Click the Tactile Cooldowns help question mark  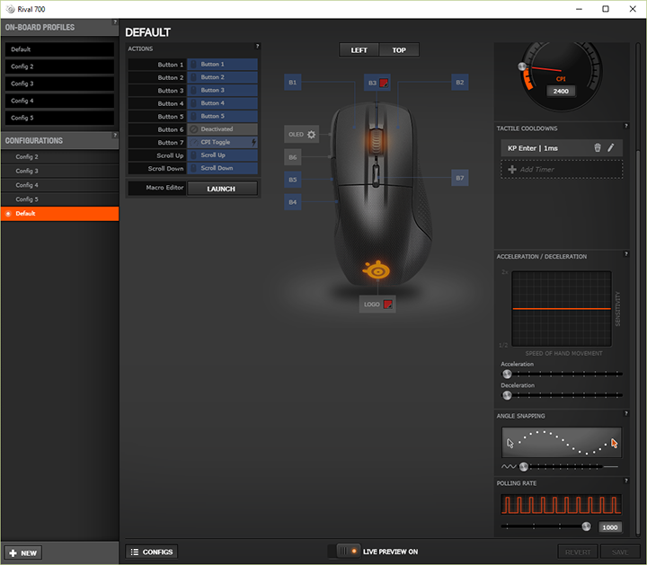tap(626, 128)
